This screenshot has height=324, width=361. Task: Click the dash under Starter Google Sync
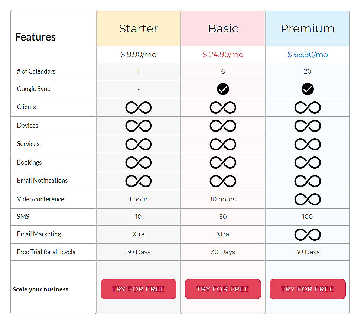click(x=138, y=89)
